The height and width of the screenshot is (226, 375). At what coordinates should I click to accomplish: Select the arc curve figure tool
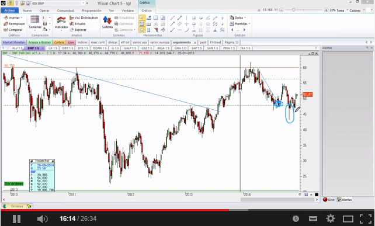click(186, 30)
